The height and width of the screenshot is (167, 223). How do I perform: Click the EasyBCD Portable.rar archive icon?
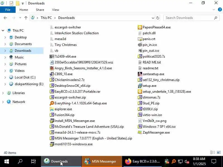(x=52, y=92)
